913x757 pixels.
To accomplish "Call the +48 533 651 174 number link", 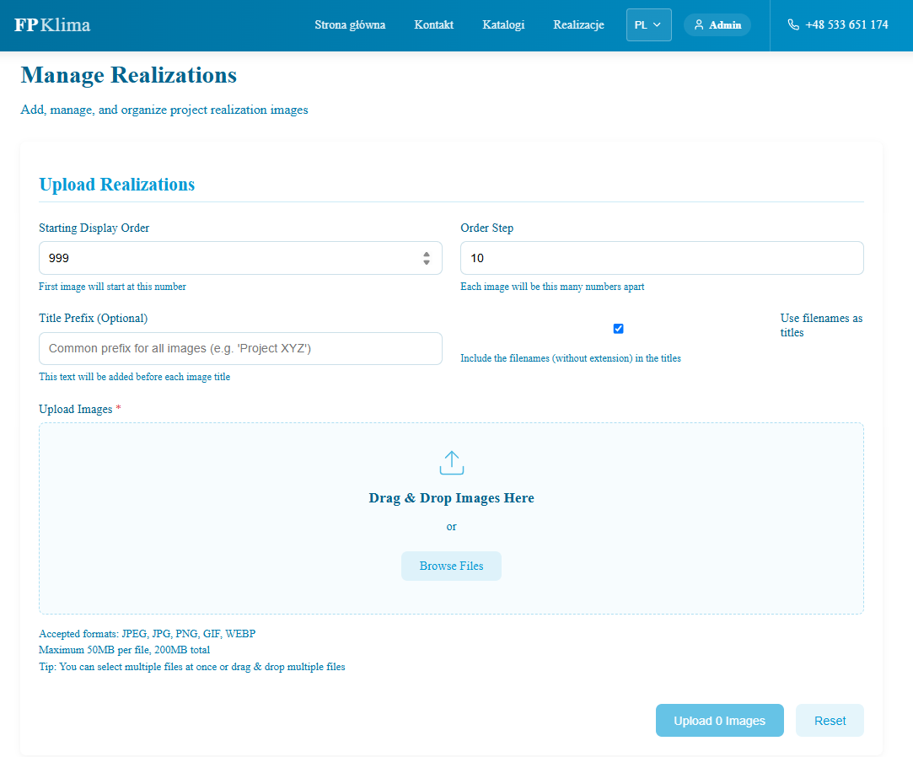I will tap(846, 25).
